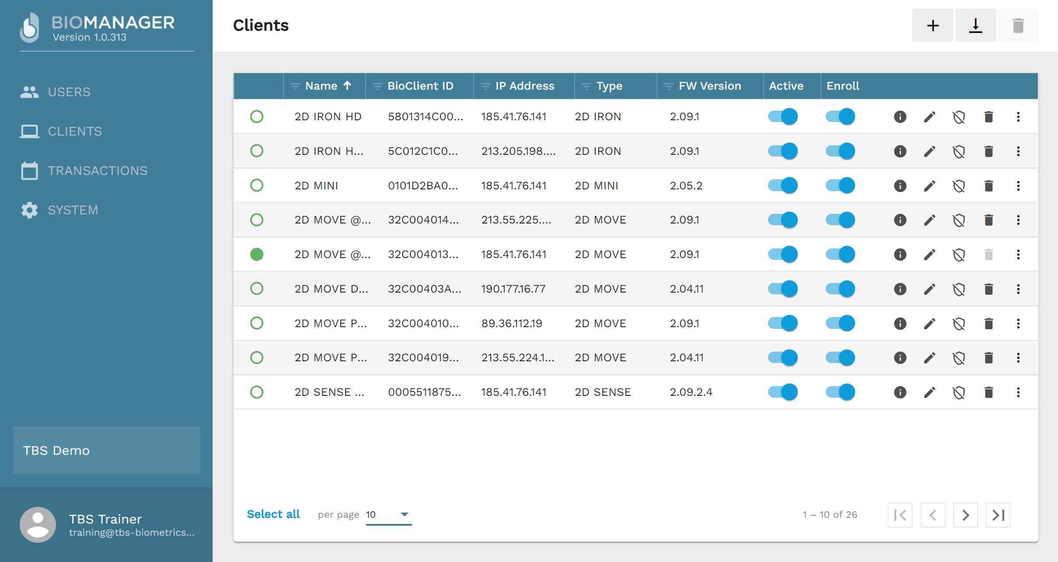This screenshot has width=1058, height=562.
Task: Navigate to TRANSACTIONS section
Action: click(x=97, y=171)
